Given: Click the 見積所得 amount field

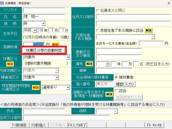Looking at the screenshot, I should (34, 44).
